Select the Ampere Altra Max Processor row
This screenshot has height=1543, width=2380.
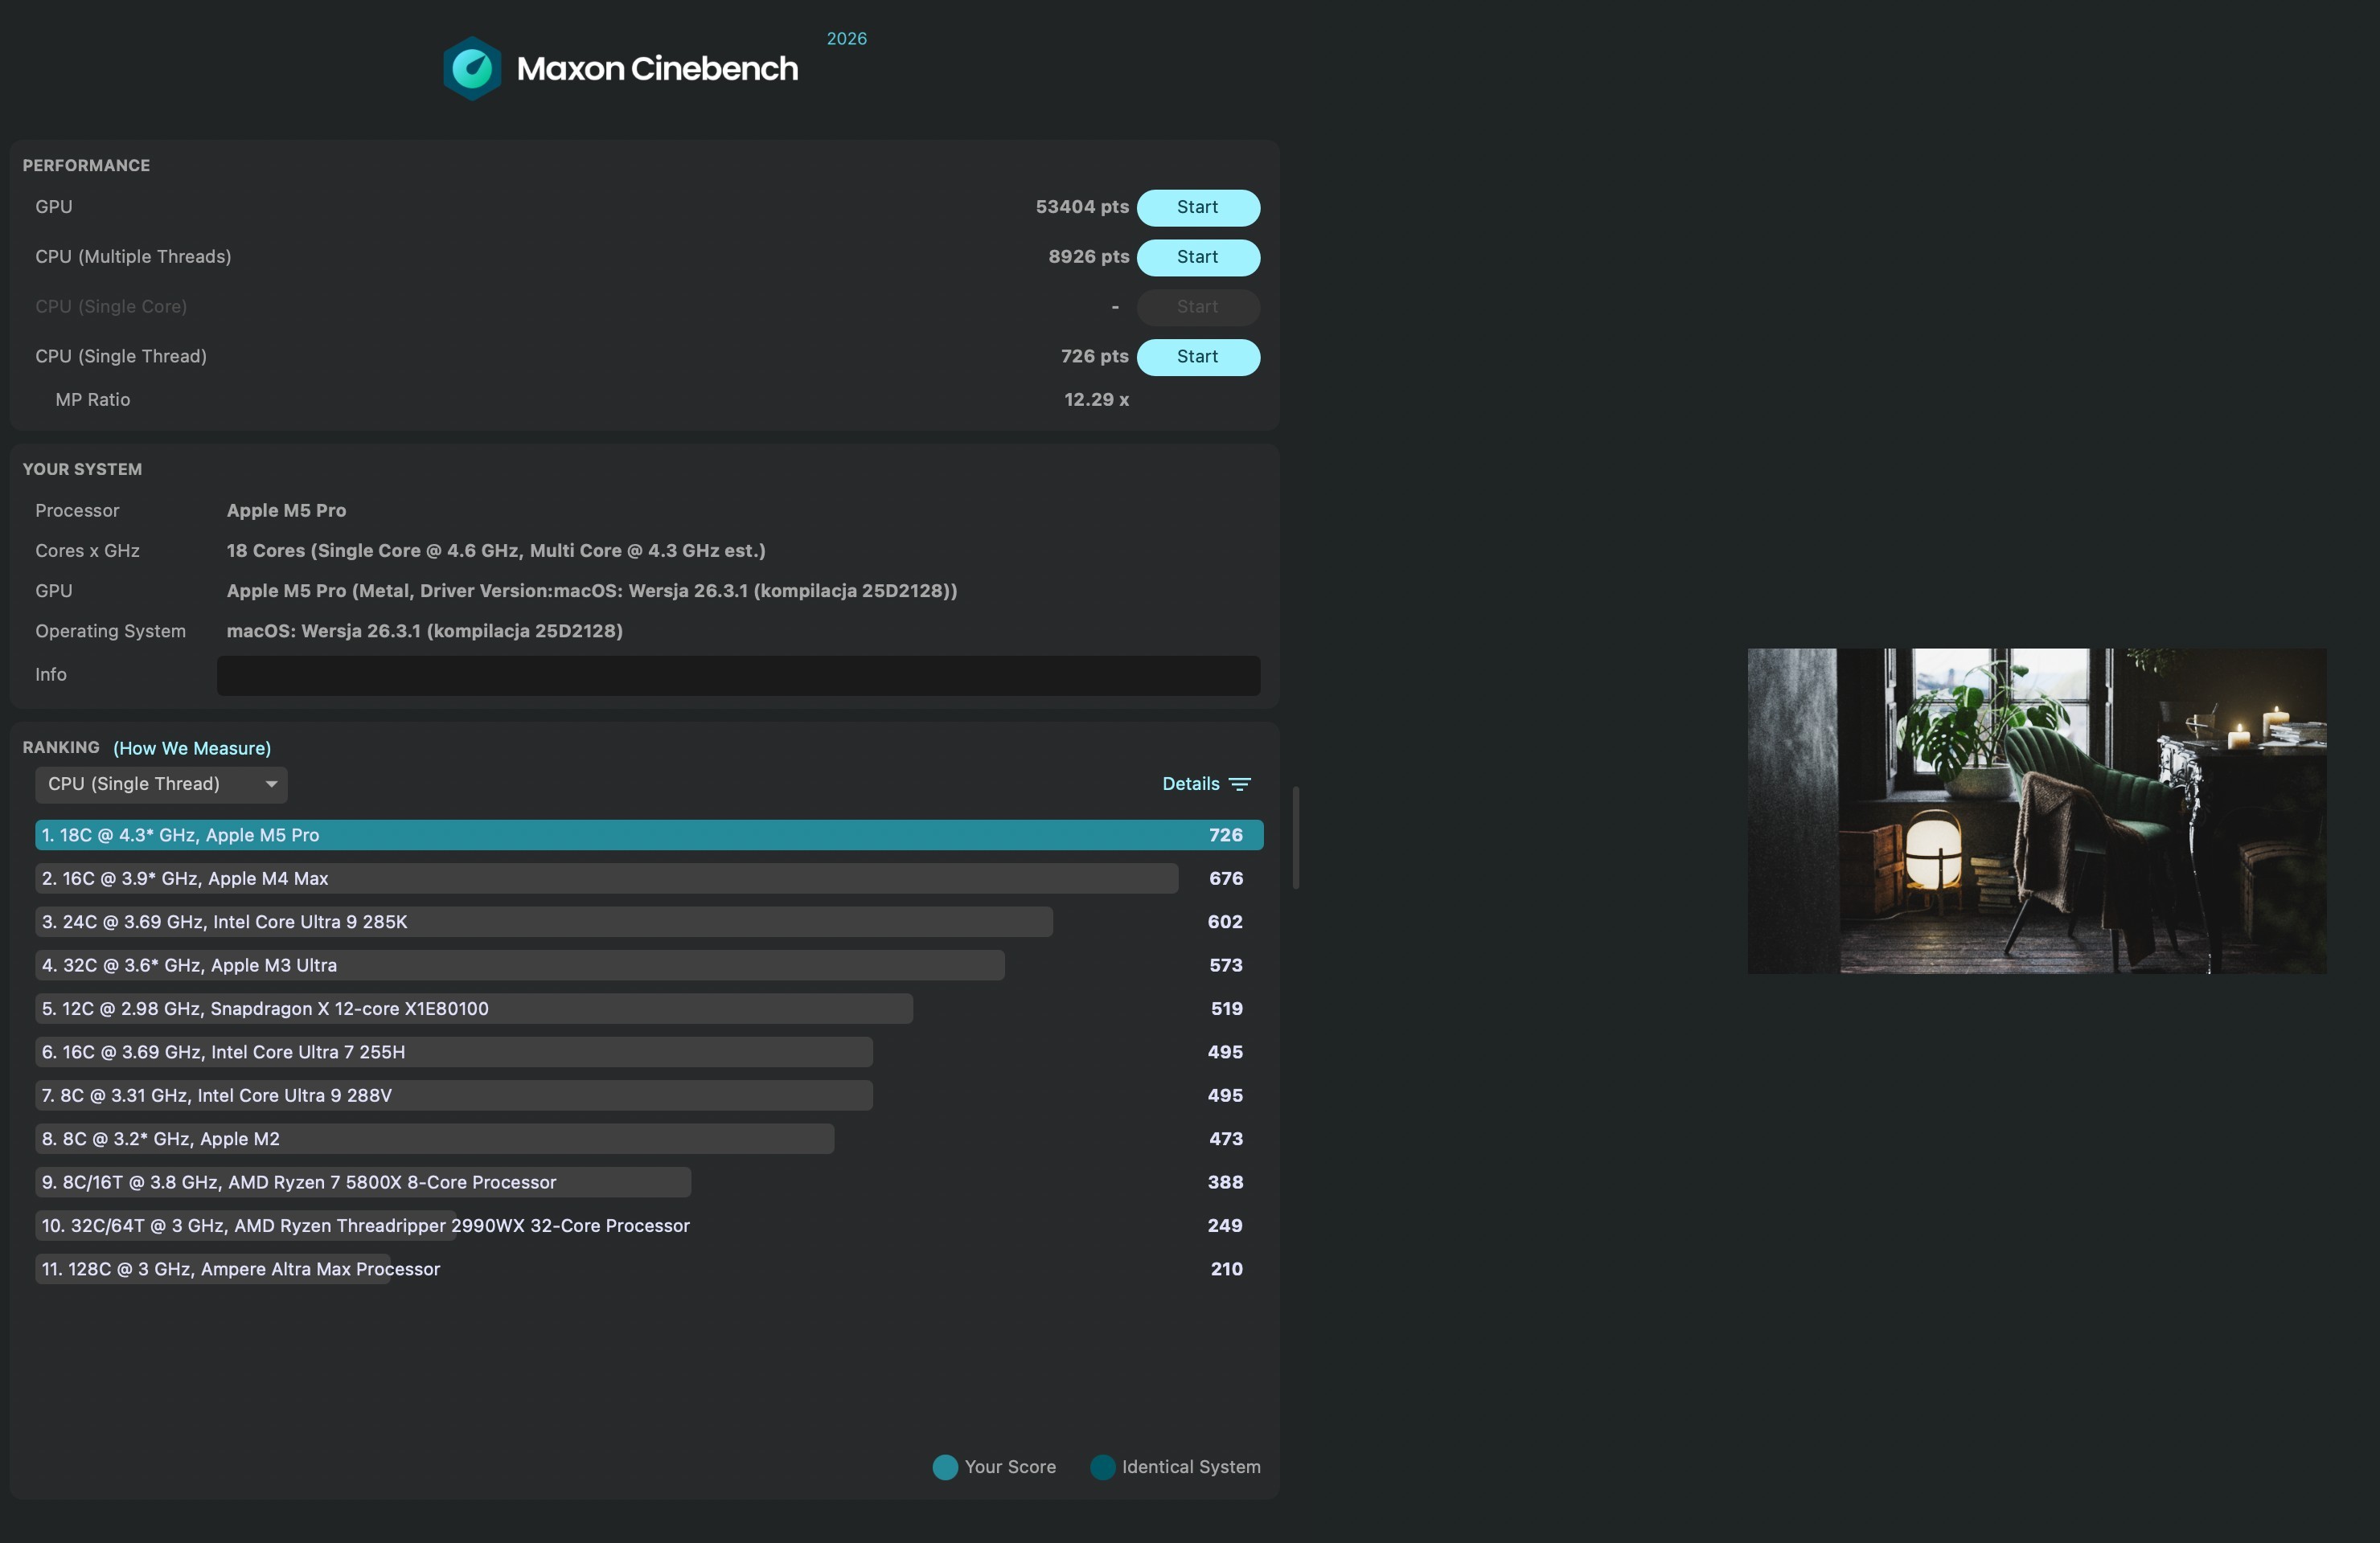[240, 1269]
